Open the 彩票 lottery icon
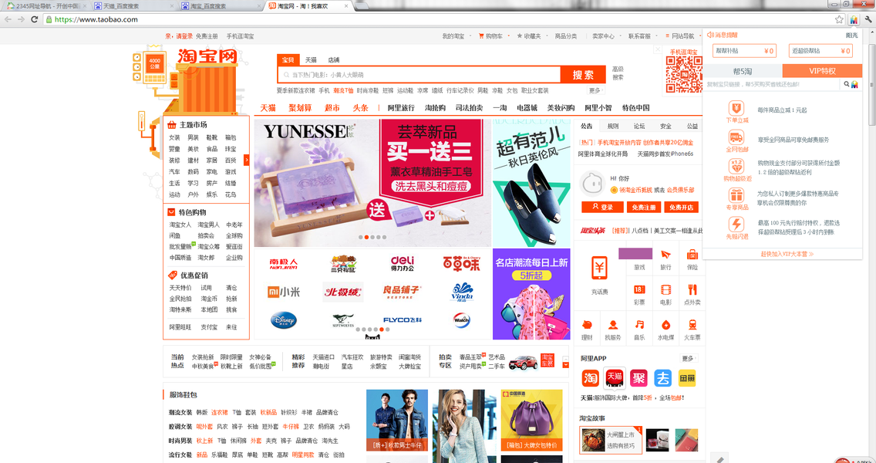This screenshot has height=463, width=876. (x=639, y=289)
